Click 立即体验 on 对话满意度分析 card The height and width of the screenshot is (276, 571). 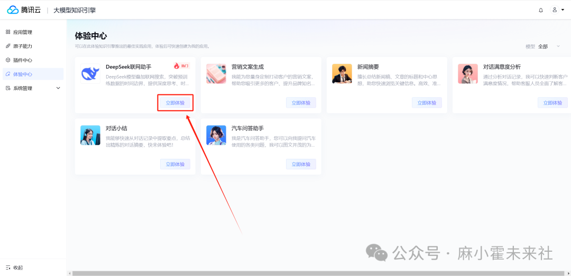pyautogui.click(x=553, y=103)
